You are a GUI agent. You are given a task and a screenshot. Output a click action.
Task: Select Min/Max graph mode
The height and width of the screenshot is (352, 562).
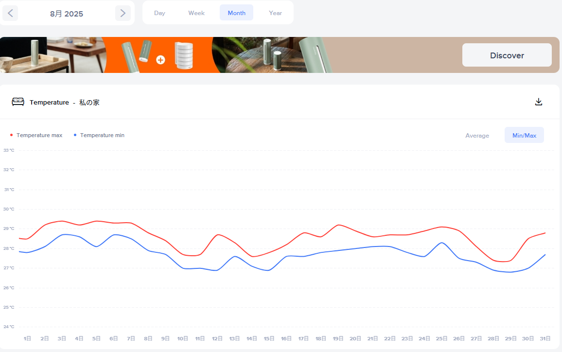pos(524,136)
